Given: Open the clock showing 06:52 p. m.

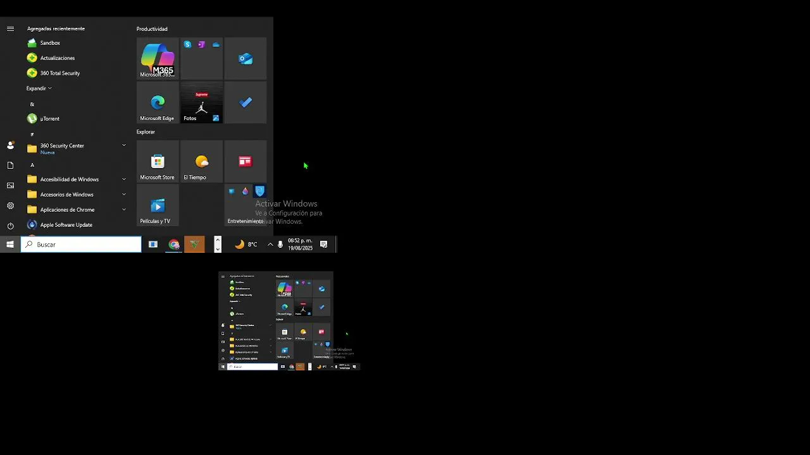Looking at the screenshot, I should point(300,245).
